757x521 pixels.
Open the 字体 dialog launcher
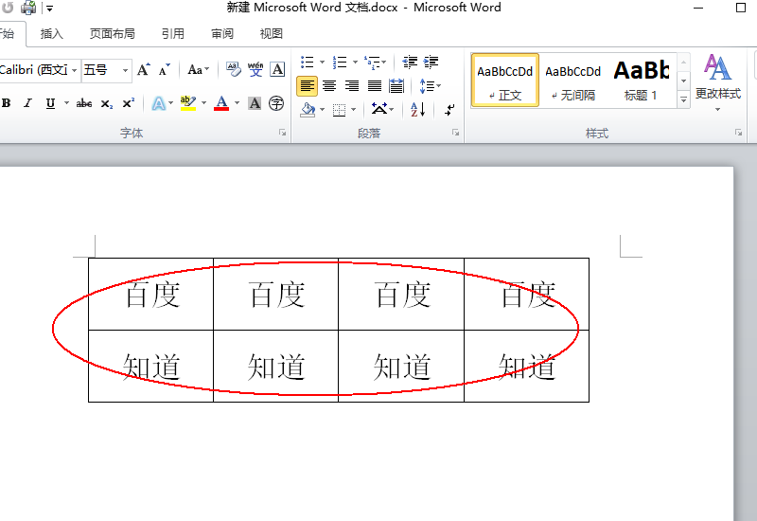pyautogui.click(x=282, y=133)
